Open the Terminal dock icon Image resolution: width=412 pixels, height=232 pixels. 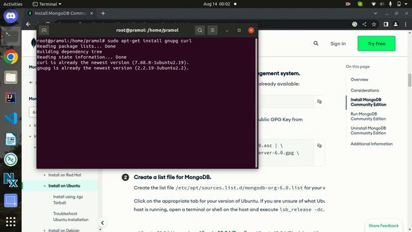(10, 36)
